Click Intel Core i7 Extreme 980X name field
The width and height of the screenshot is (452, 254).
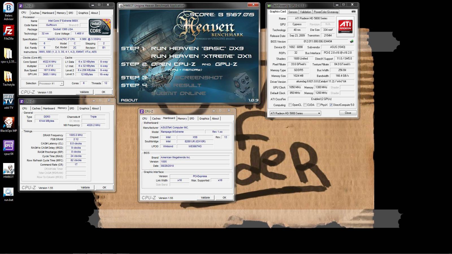click(x=63, y=21)
